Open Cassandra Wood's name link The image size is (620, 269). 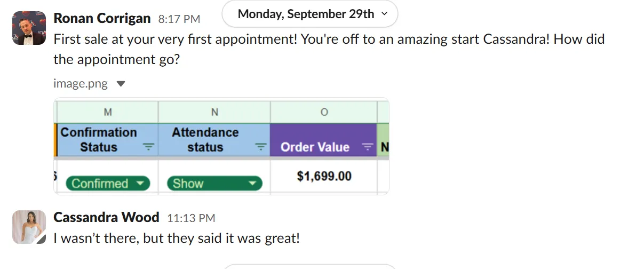[106, 218]
